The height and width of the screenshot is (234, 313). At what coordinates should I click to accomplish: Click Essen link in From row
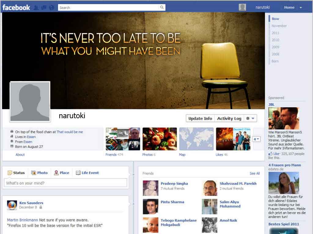click(28, 142)
